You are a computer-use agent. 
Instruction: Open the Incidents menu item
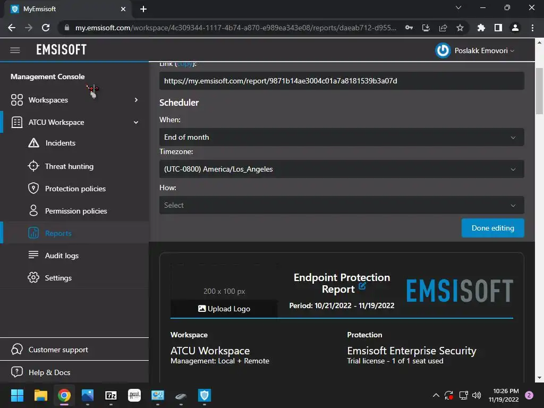tap(61, 143)
